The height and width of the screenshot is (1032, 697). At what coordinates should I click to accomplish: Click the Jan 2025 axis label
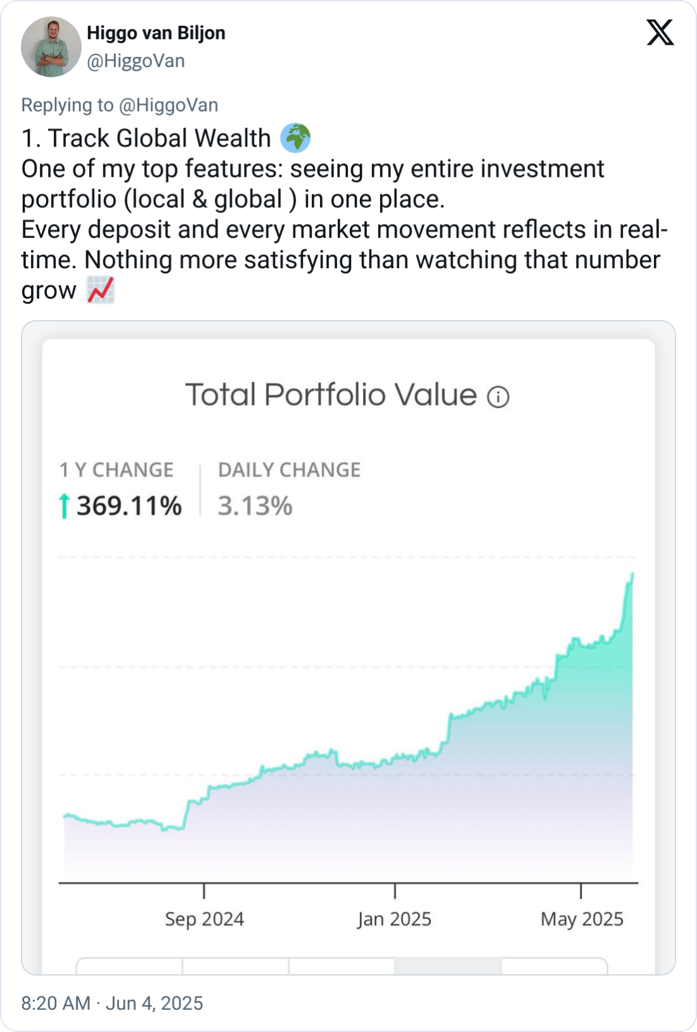pyautogui.click(x=394, y=919)
